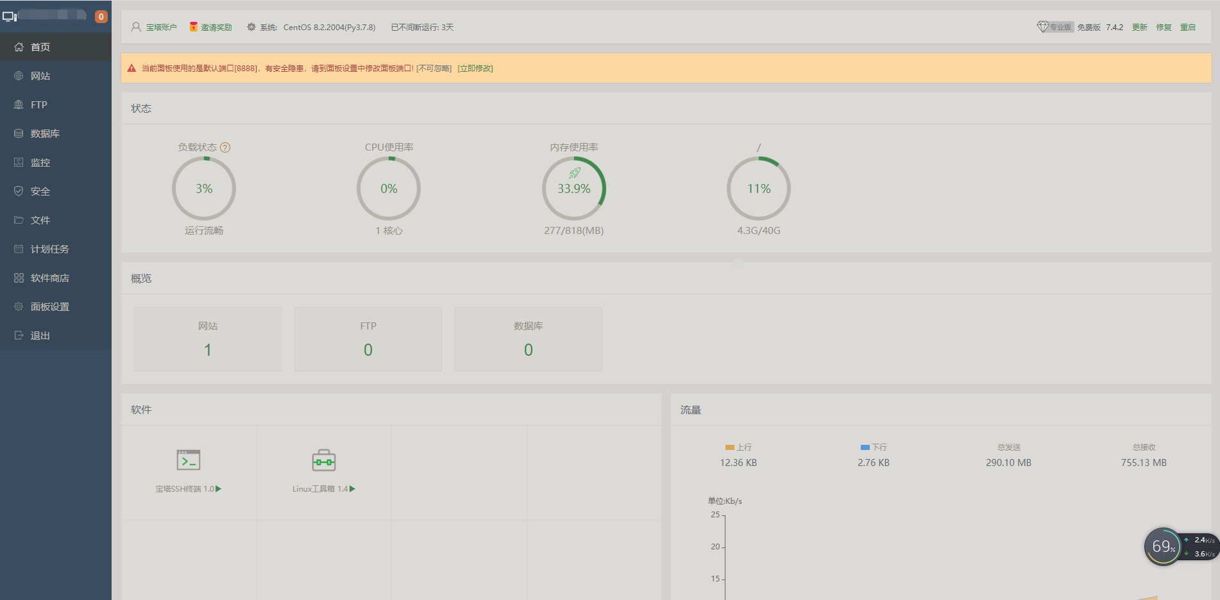Open the 软件商店 software store
The image size is (1220, 600).
pyautogui.click(x=56, y=278)
